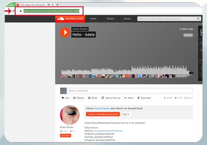Click 'YouTube: gracedaviesoffical' text
Viewport: 207px width, 145px height.
(x=98, y=137)
